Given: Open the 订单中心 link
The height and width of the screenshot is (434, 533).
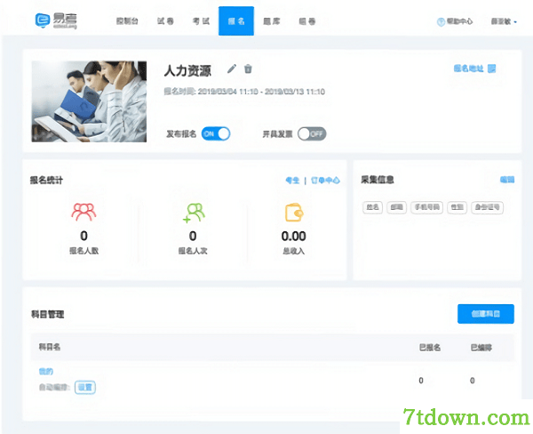Looking at the screenshot, I should point(325,180).
